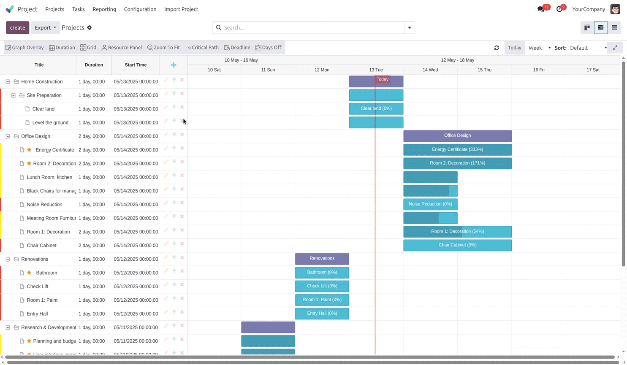
Task: Open the Configuration menu
Action: (x=140, y=9)
